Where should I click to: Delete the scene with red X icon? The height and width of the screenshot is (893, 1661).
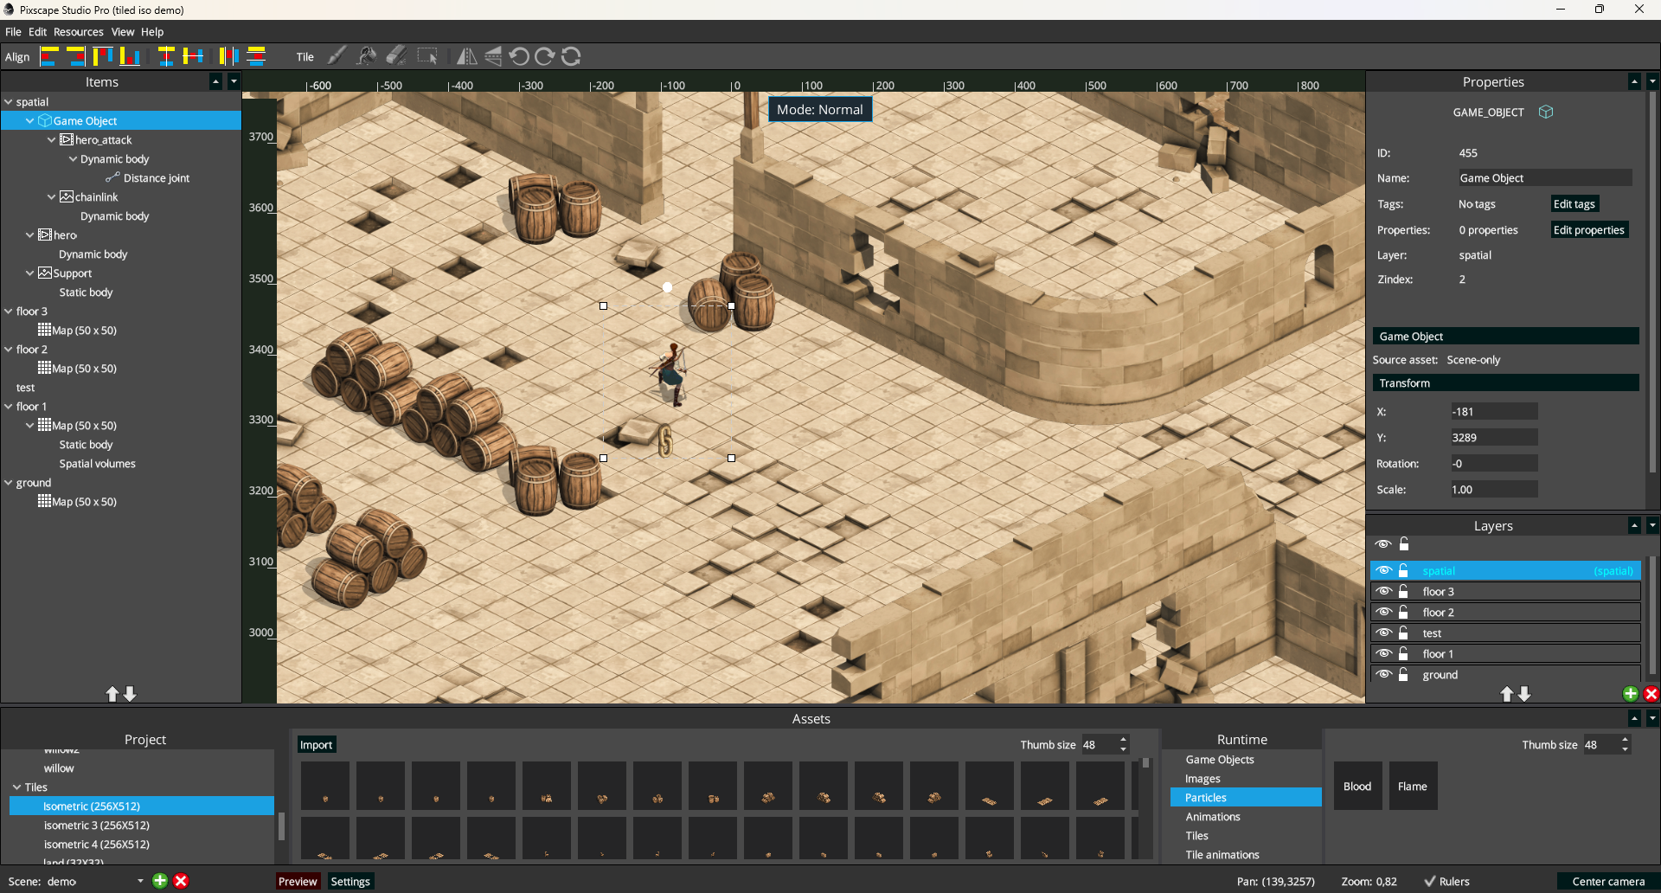point(181,881)
